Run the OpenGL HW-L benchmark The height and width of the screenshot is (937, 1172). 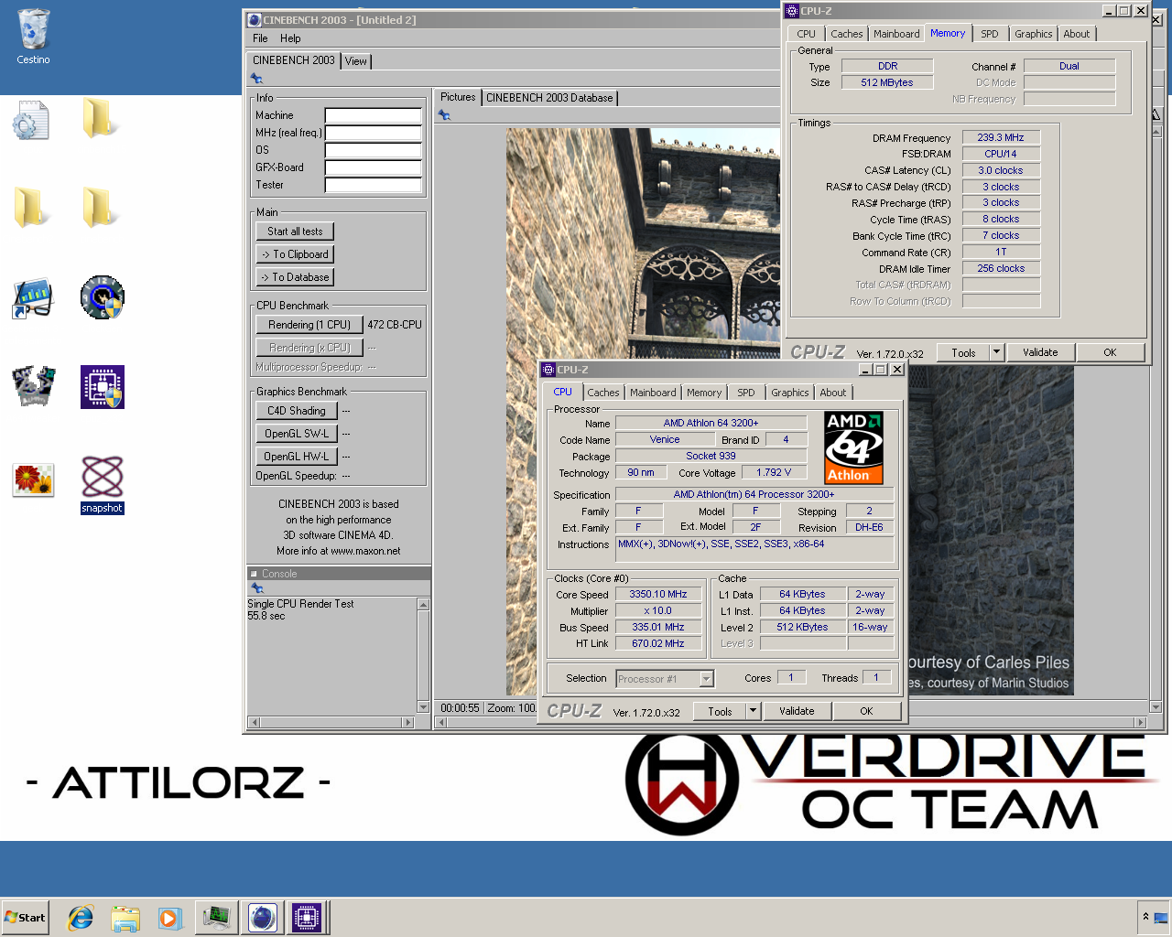297,457
